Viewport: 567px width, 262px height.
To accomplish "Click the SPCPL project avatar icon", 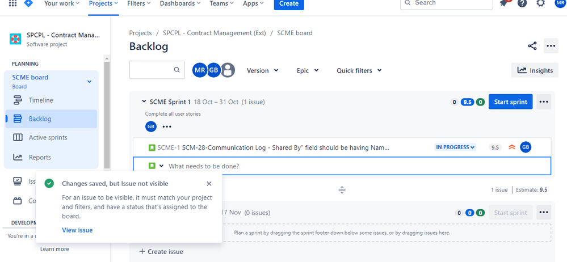I will (x=15, y=39).
